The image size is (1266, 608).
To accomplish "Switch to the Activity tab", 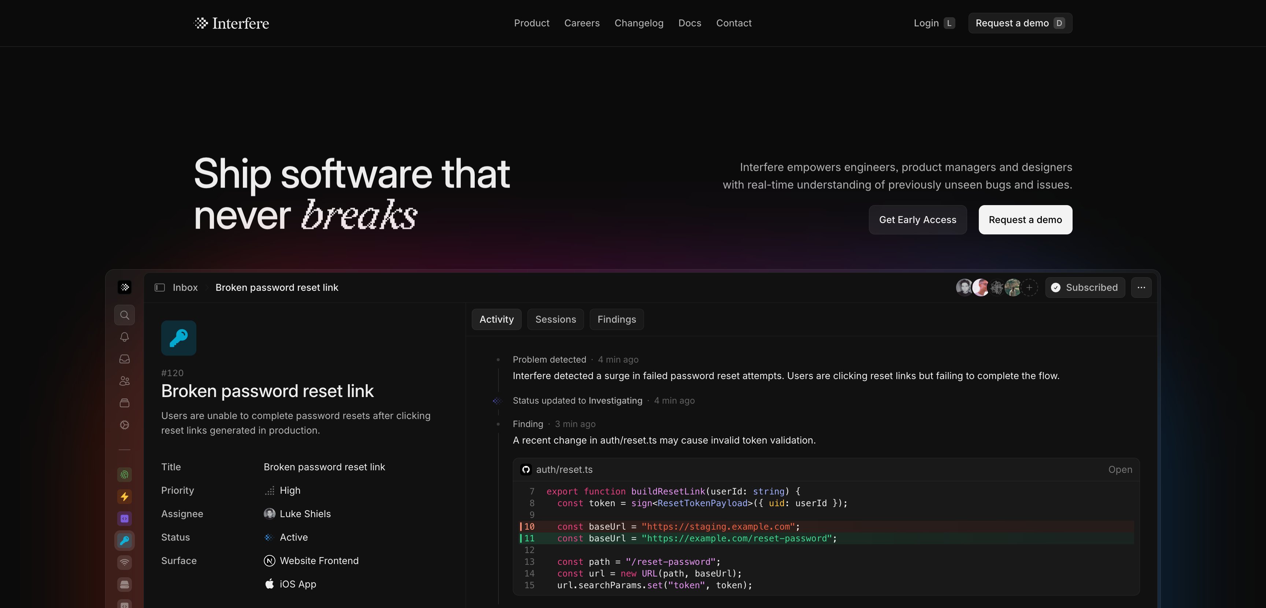I will pos(496,319).
